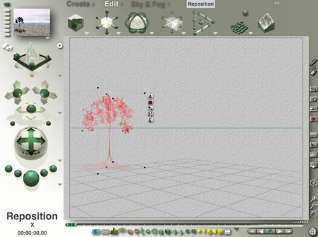The height and width of the screenshot is (237, 318).
Task: Click the zoom in magnifier tool
Action: tap(314, 199)
